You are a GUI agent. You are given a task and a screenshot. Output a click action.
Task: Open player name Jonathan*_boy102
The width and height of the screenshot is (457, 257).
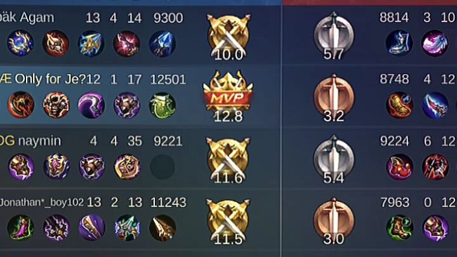pyautogui.click(x=42, y=202)
